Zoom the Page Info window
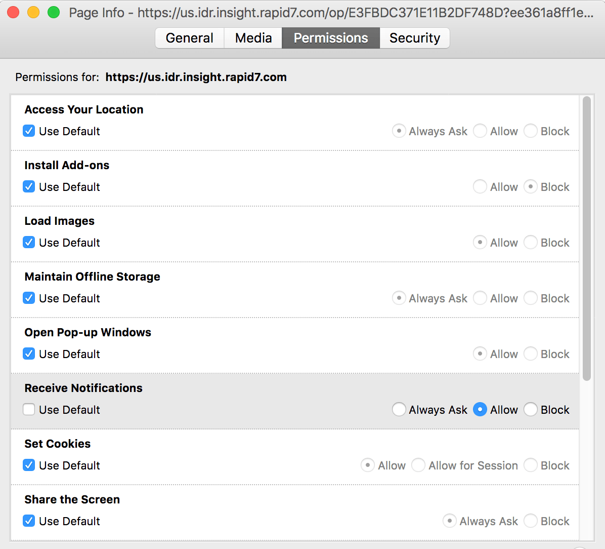The image size is (605, 549). pos(53,12)
